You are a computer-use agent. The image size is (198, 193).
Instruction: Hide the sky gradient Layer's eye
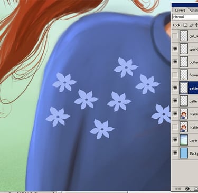(175, 140)
